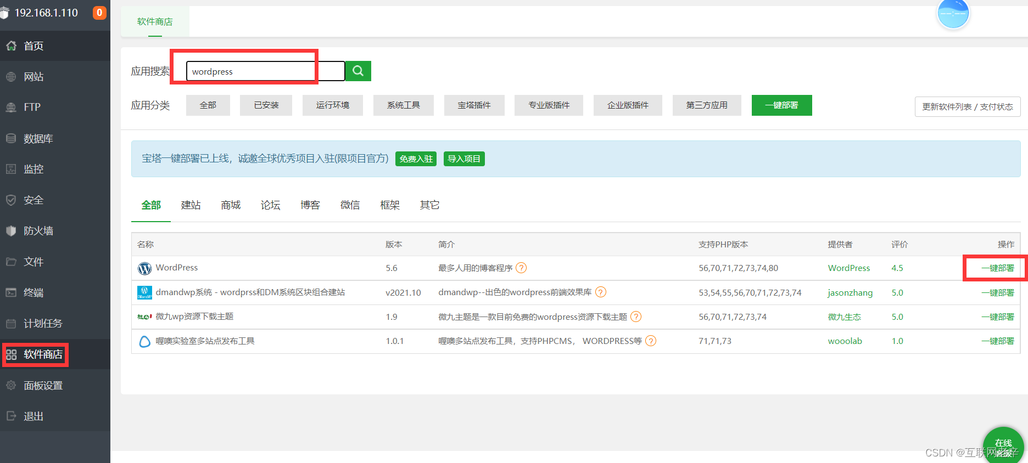Click the 微九wp theme logo icon
The height and width of the screenshot is (463, 1028).
(144, 317)
